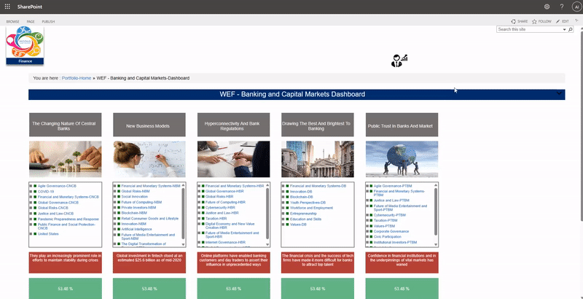Screen dimensions: 583x299
Task: Open the Youth Perspectives-DB link
Action: (x=308, y=202)
